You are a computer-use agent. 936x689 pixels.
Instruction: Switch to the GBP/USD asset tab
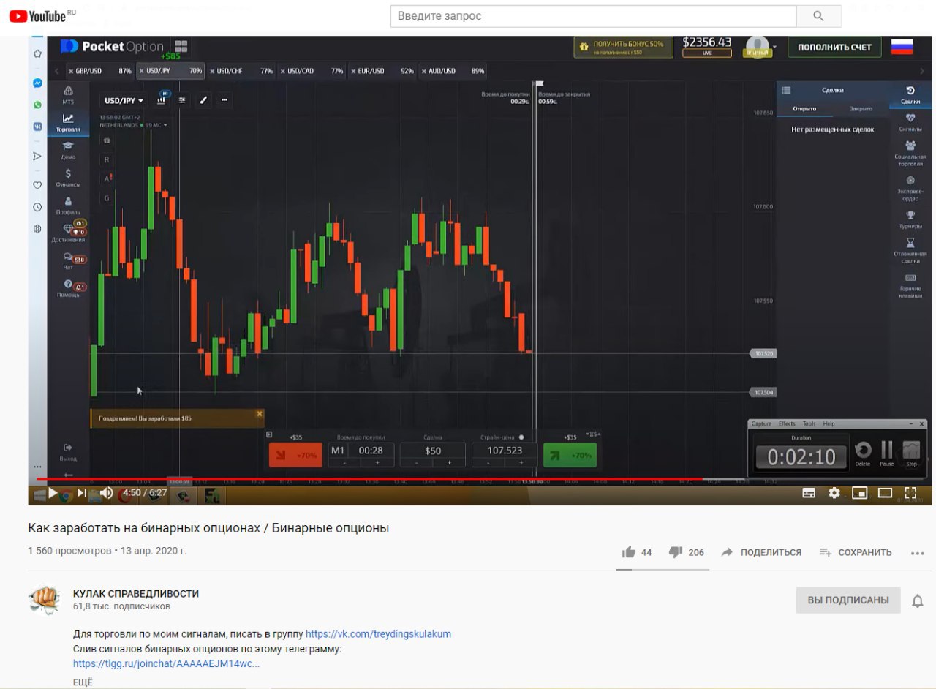pos(99,71)
